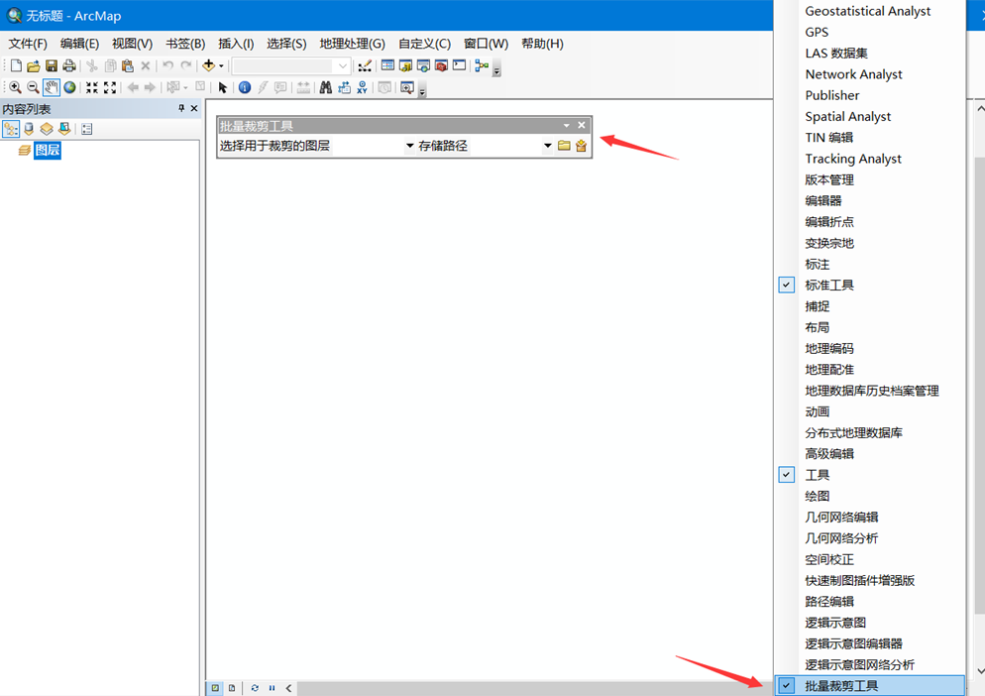Image resolution: width=985 pixels, height=696 pixels.
Task: Open the 地理处理(G) menu
Action: click(353, 44)
